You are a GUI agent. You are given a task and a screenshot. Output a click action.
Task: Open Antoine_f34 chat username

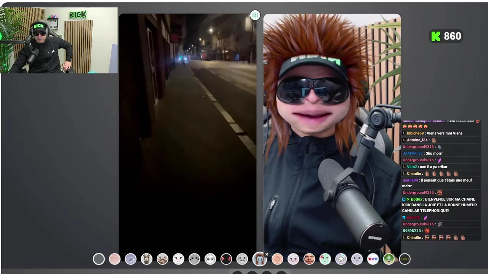(x=418, y=140)
